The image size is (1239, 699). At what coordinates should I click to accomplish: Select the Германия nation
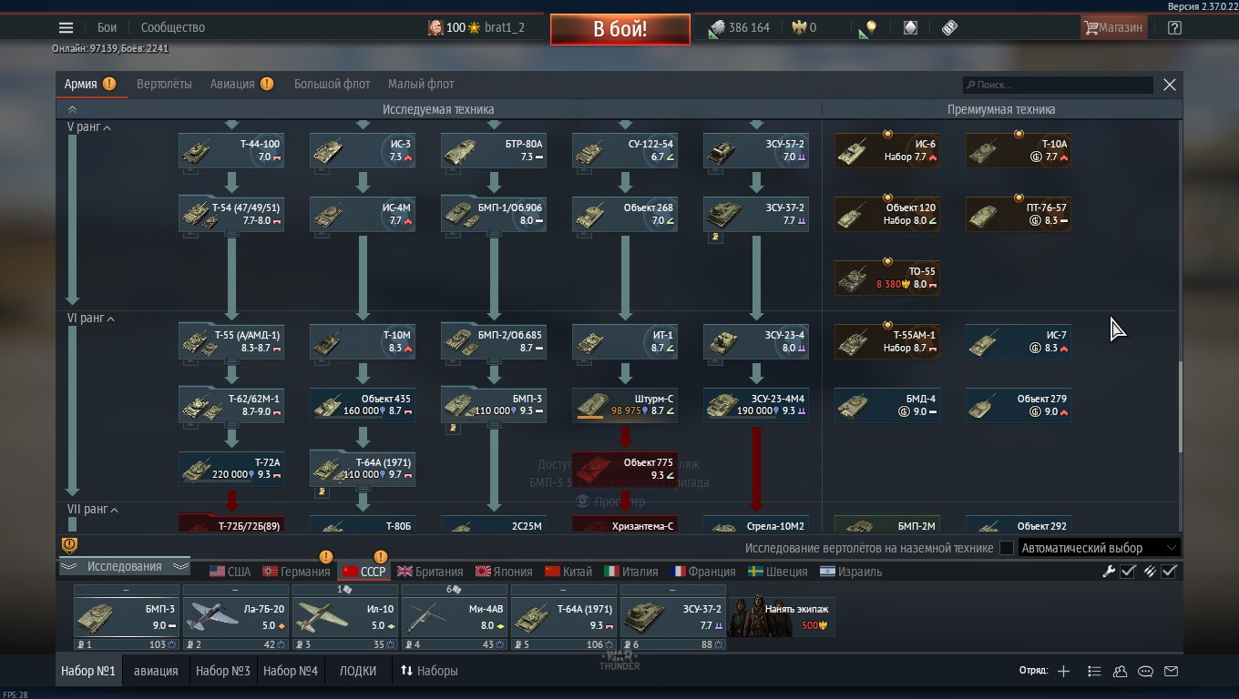(x=296, y=572)
